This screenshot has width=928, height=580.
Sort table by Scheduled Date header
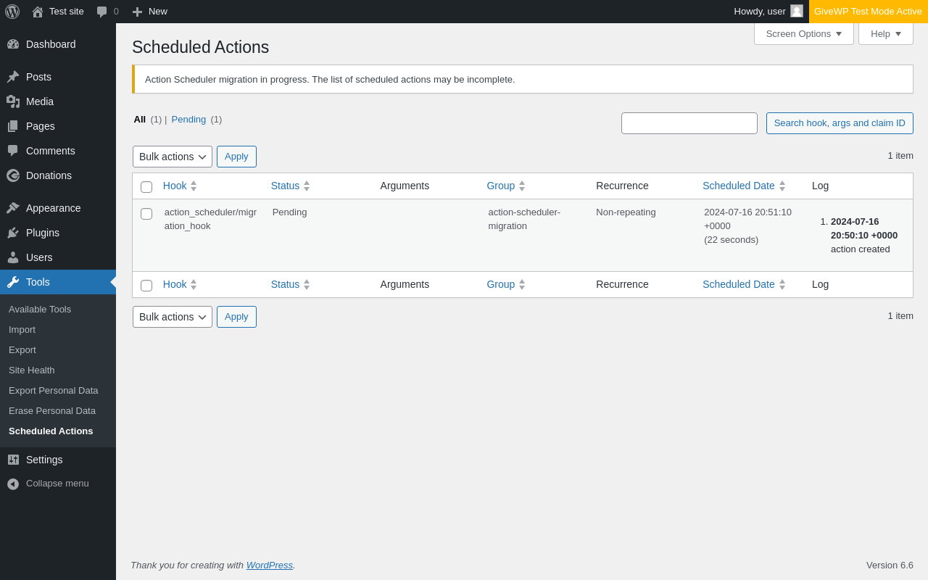[x=739, y=186]
